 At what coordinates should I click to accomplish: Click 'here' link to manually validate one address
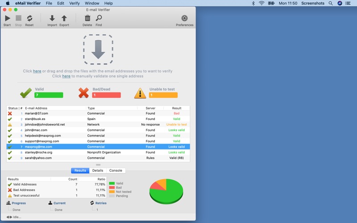click(x=66, y=76)
